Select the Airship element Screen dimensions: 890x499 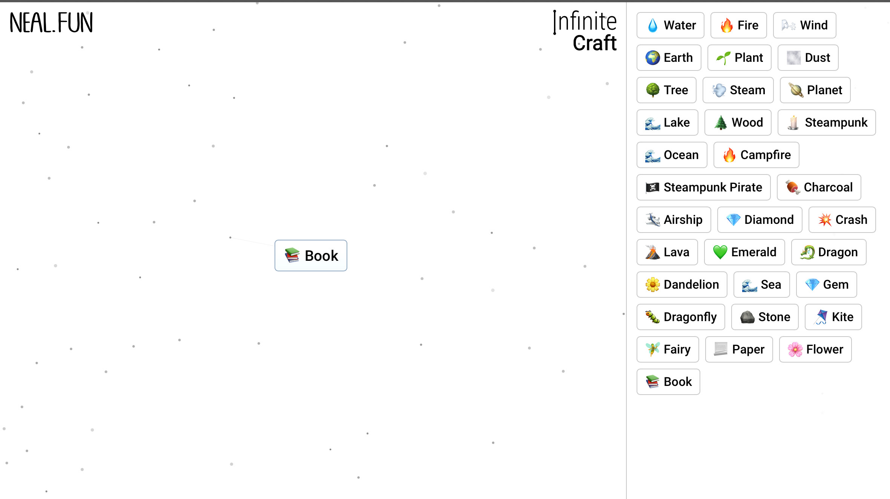tap(674, 220)
